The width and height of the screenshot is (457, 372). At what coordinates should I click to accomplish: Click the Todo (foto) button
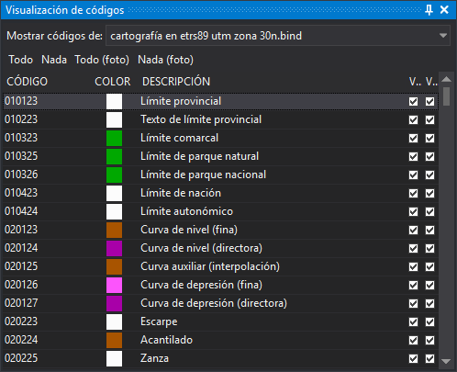point(102,60)
